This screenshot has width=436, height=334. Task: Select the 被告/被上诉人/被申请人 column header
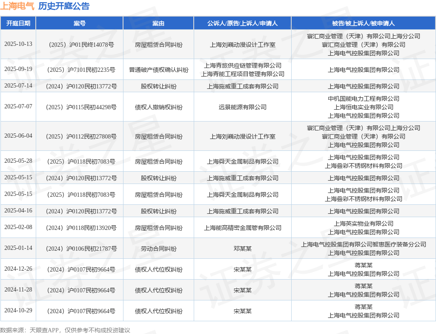point(364,23)
